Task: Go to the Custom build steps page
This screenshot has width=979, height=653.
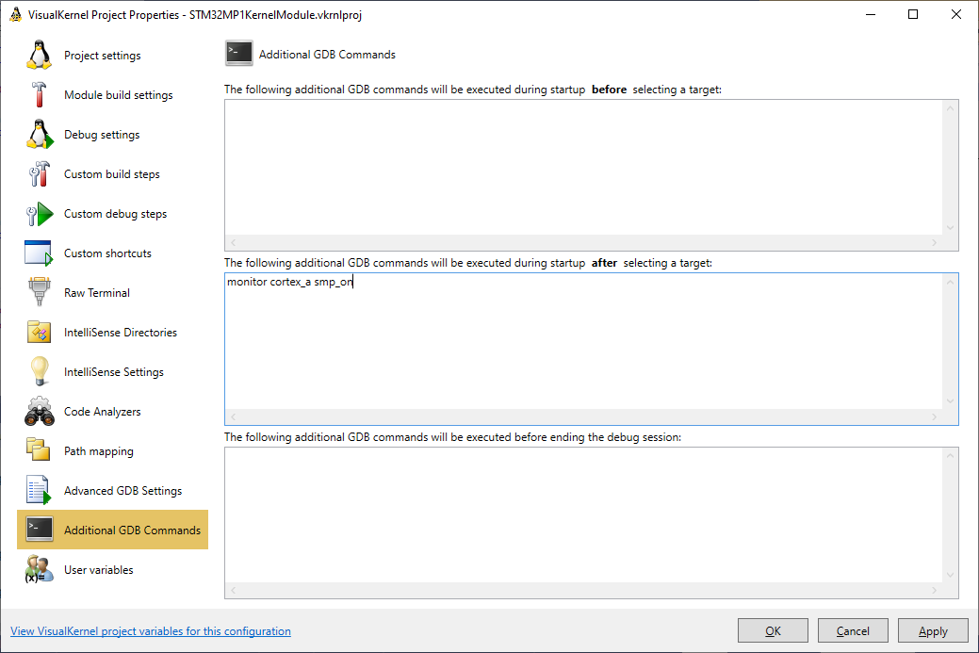Action: pos(112,174)
